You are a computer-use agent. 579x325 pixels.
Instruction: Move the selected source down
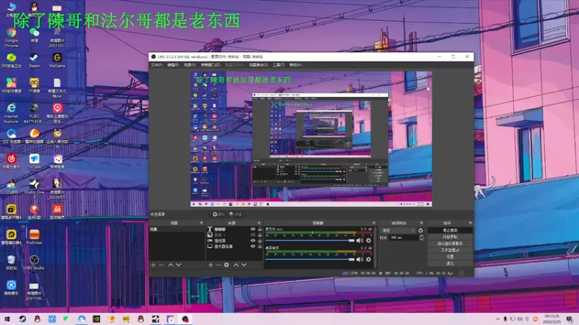tap(244, 265)
